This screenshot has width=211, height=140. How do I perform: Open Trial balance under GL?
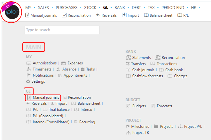tap(59, 110)
